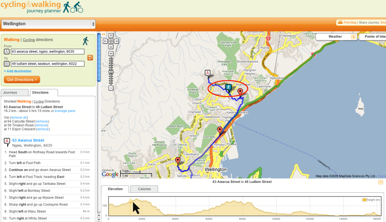
Task: Click the cycling and walking logo
Action: pyautogui.click(x=42, y=7)
